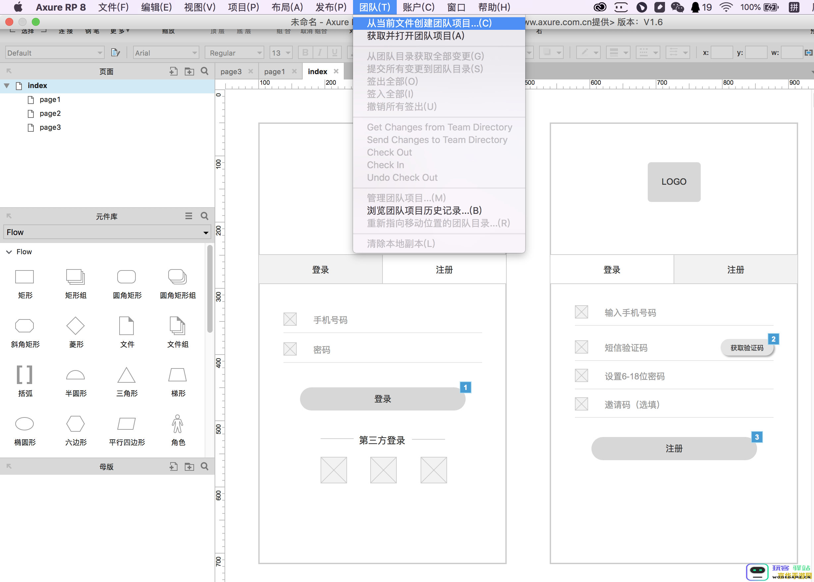Add a new folder in the Pages panel

tap(189, 71)
